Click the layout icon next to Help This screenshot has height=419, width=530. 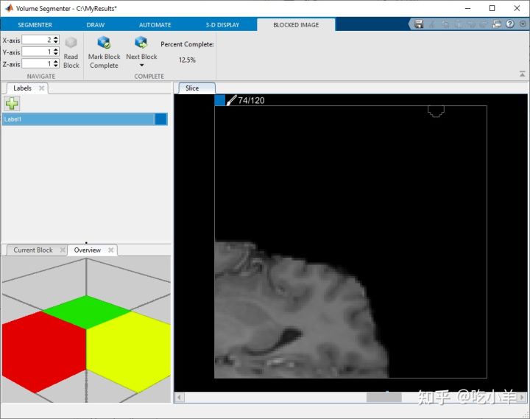498,24
